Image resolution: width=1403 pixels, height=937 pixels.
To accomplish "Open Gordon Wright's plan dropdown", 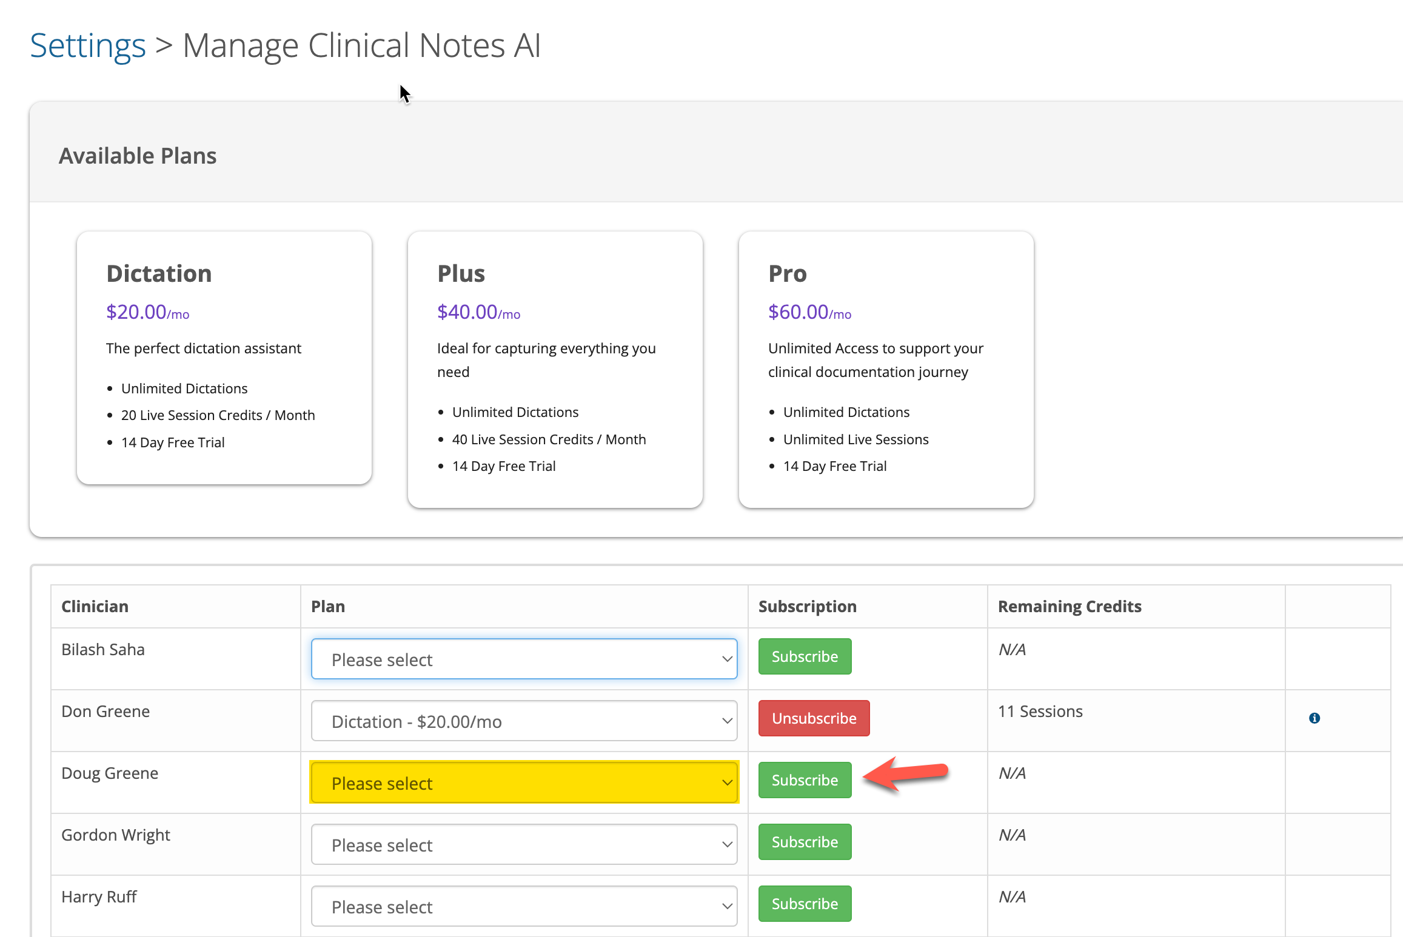I will tap(524, 844).
